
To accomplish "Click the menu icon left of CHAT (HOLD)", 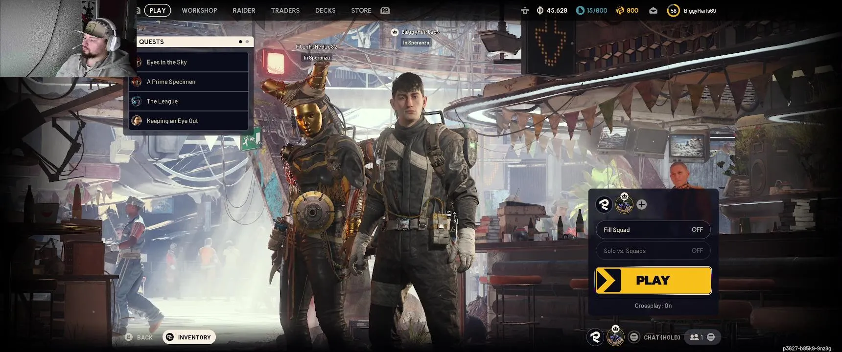I will click(634, 337).
